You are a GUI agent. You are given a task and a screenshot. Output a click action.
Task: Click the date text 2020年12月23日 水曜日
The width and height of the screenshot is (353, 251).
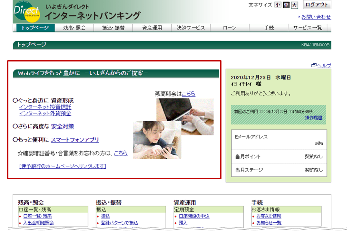(x=261, y=78)
